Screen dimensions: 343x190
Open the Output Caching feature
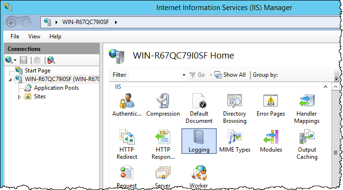tap(307, 144)
